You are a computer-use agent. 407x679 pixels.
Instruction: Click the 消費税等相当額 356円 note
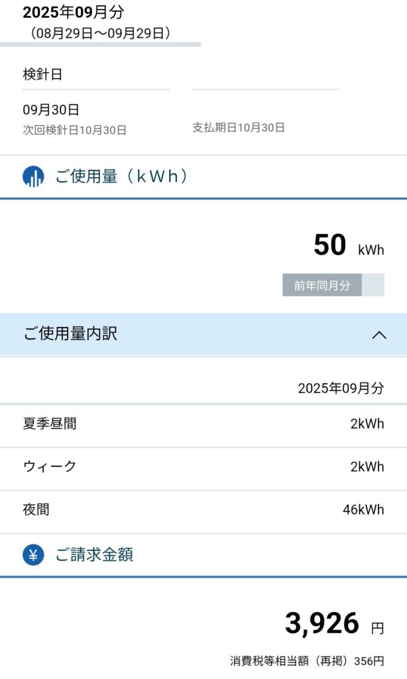pos(307,660)
